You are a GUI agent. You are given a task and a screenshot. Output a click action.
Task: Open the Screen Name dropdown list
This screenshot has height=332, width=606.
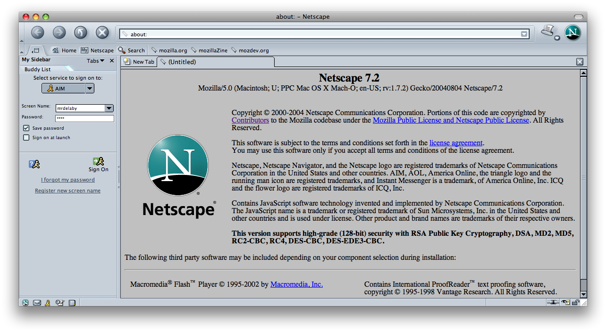(109, 108)
